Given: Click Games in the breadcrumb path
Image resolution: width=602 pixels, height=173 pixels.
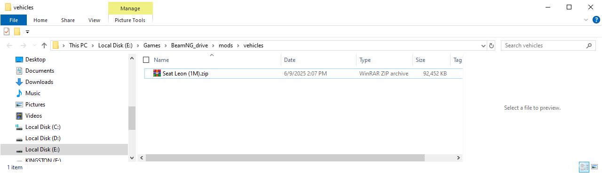Looking at the screenshot, I should click(152, 45).
